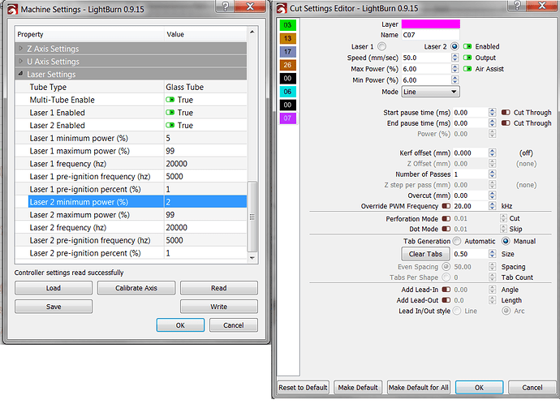Select the orange 13 layer swatch
This screenshot has width=560, height=404.
tap(287, 38)
